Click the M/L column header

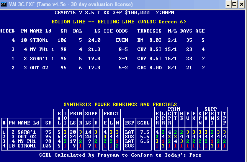point(172,31)
